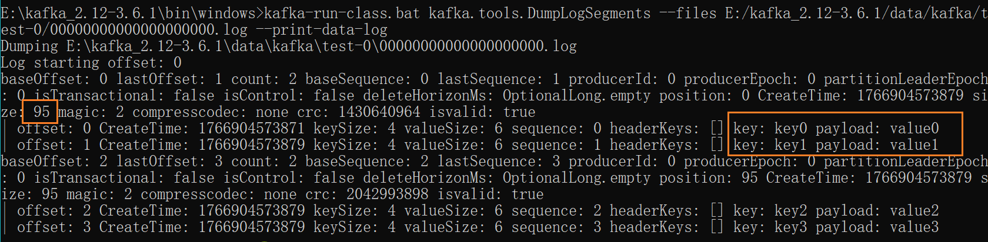Click empty headerKeys brackets in offset 0 row
The height and width of the screenshot is (242, 988).
[716, 128]
